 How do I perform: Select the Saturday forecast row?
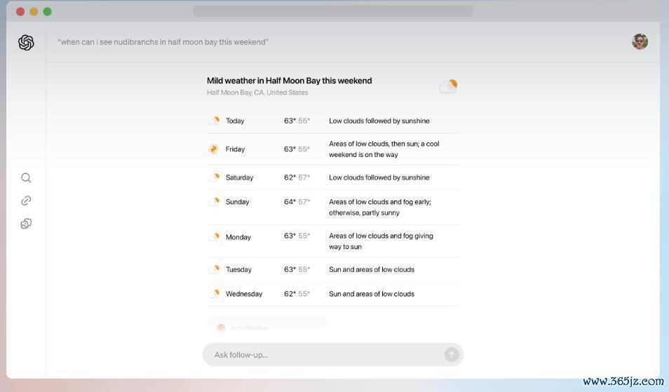click(333, 177)
